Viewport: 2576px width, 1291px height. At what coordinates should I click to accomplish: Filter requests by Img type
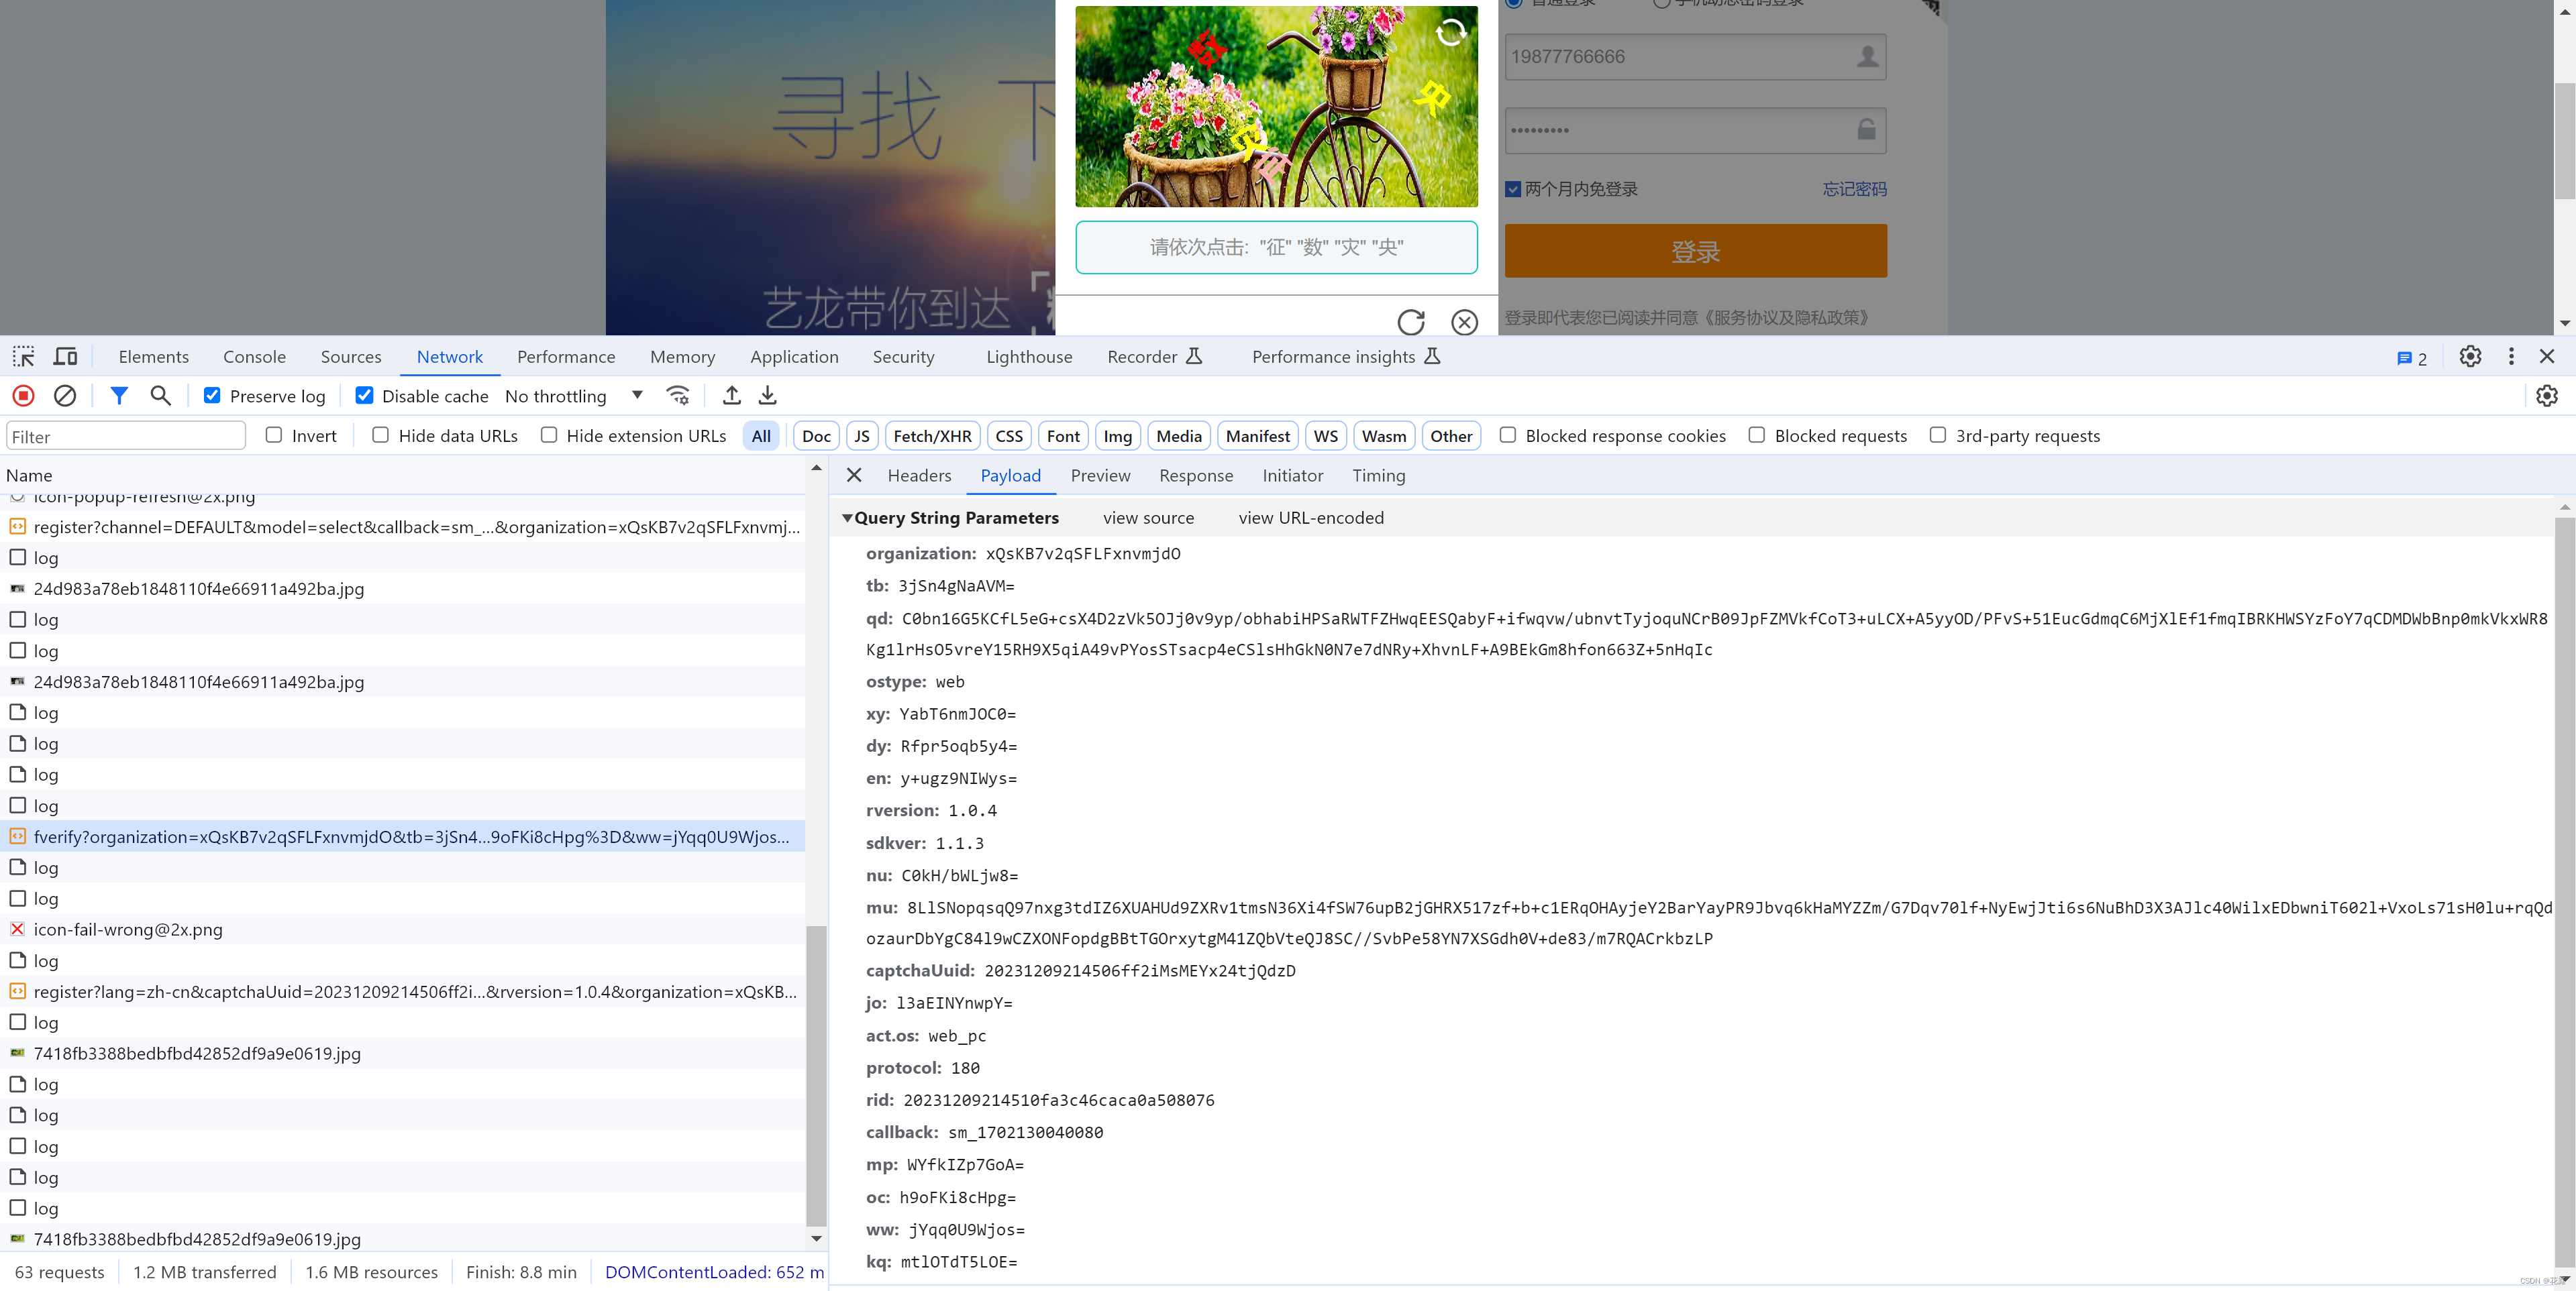point(1117,436)
